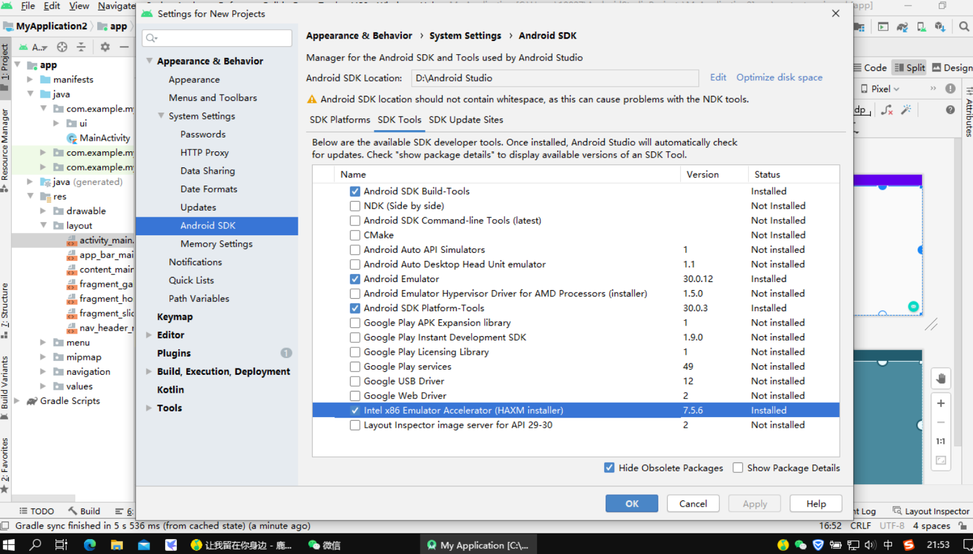Image resolution: width=973 pixels, height=554 pixels.
Task: Switch to the SDK Platforms tab
Action: coord(340,120)
